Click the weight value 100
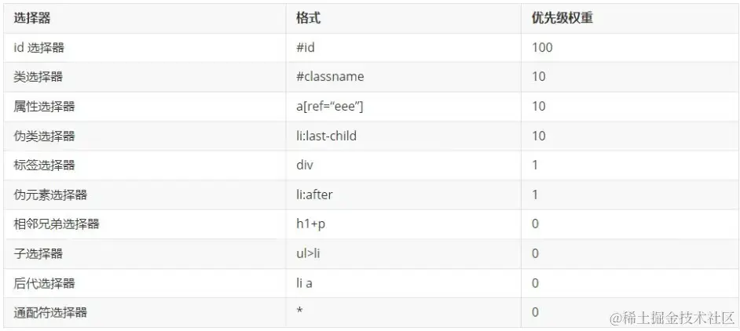Image resolution: width=740 pixels, height=331 pixels. (x=542, y=48)
